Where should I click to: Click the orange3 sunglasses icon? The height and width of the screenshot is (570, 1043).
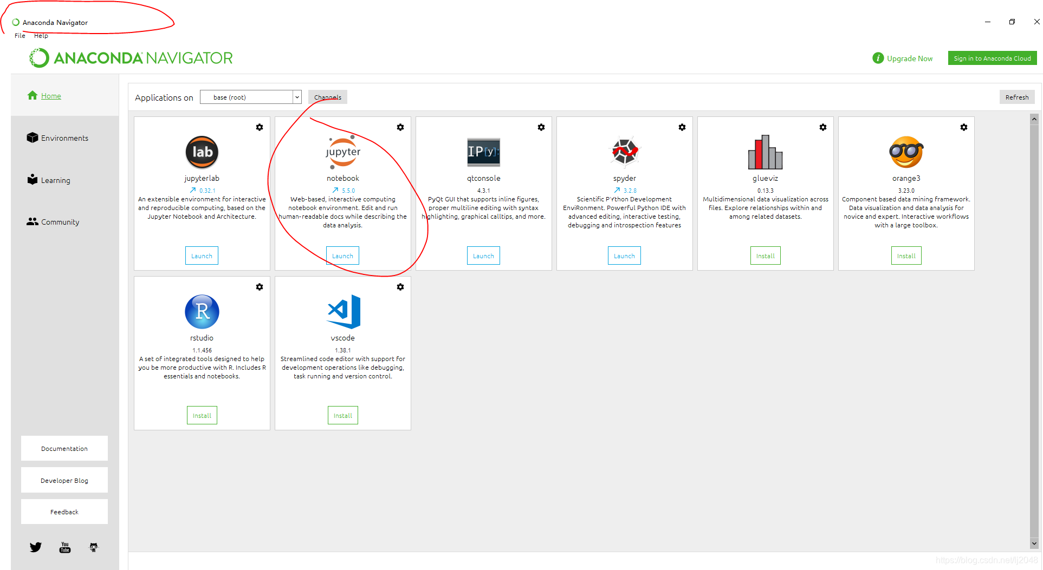coord(906,152)
